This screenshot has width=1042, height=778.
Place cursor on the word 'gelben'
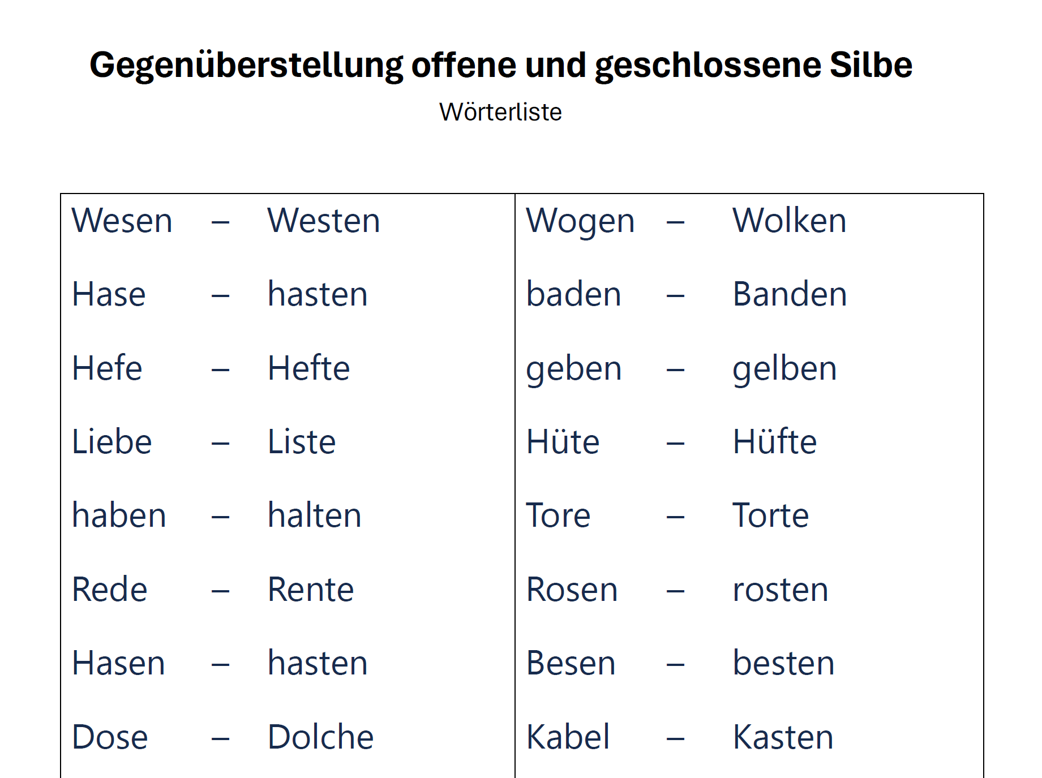785,370
